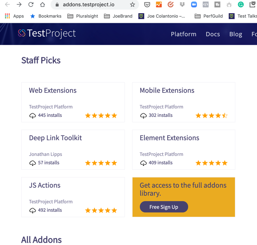Click the 445 installs text

50,115
